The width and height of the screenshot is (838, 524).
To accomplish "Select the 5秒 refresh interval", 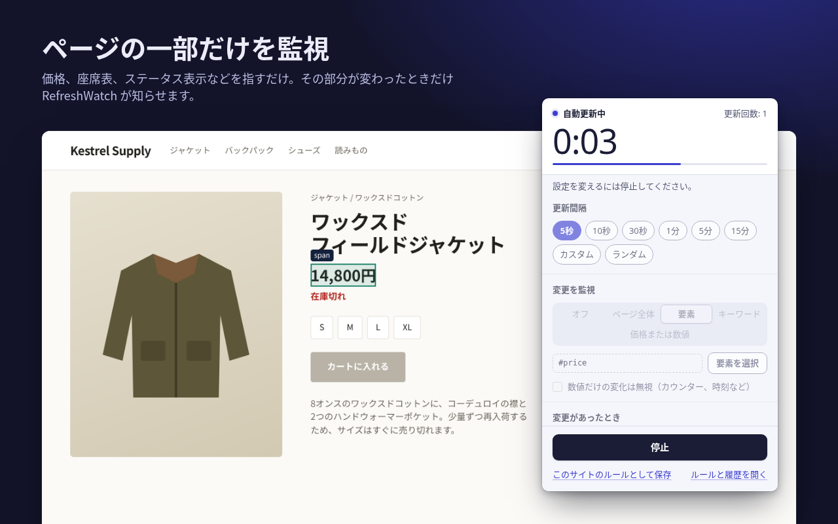I will click(x=566, y=231).
